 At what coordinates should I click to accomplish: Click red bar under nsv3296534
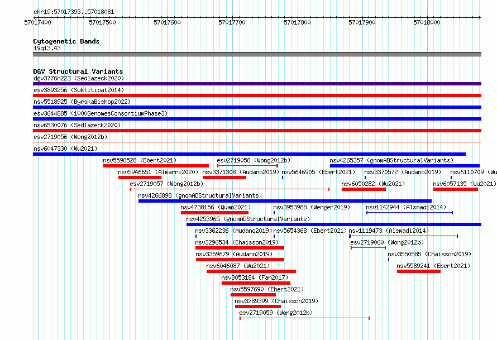tap(240, 248)
